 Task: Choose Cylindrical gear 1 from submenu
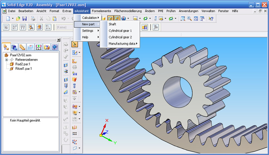pyautogui.click(x=120, y=31)
